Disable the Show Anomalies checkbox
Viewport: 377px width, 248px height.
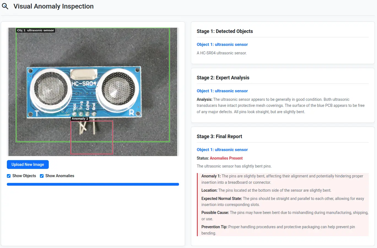pos(42,176)
